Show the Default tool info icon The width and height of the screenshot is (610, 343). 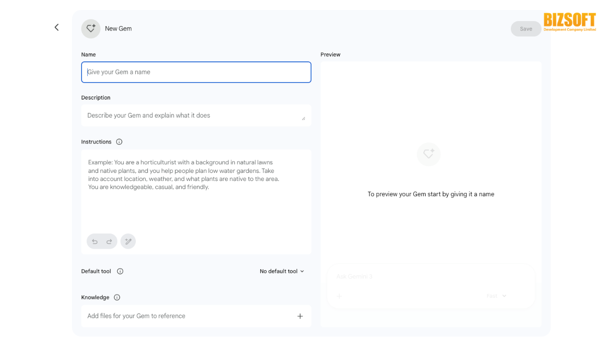(x=120, y=272)
